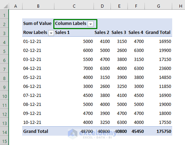
Task: Select column D header
Action: coord(102,6)
